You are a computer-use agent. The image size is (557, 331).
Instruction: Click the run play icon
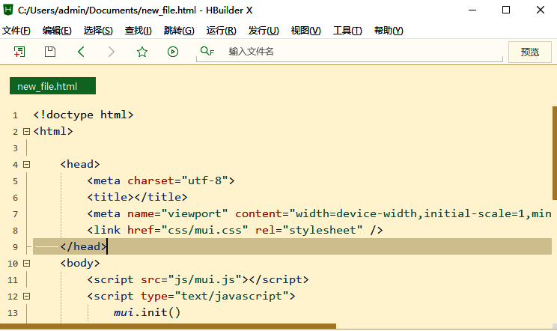[173, 52]
